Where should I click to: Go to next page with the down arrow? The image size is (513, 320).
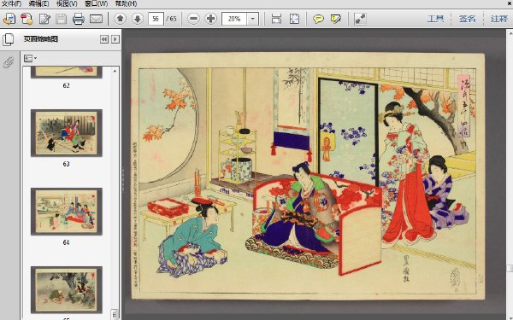pos(138,19)
